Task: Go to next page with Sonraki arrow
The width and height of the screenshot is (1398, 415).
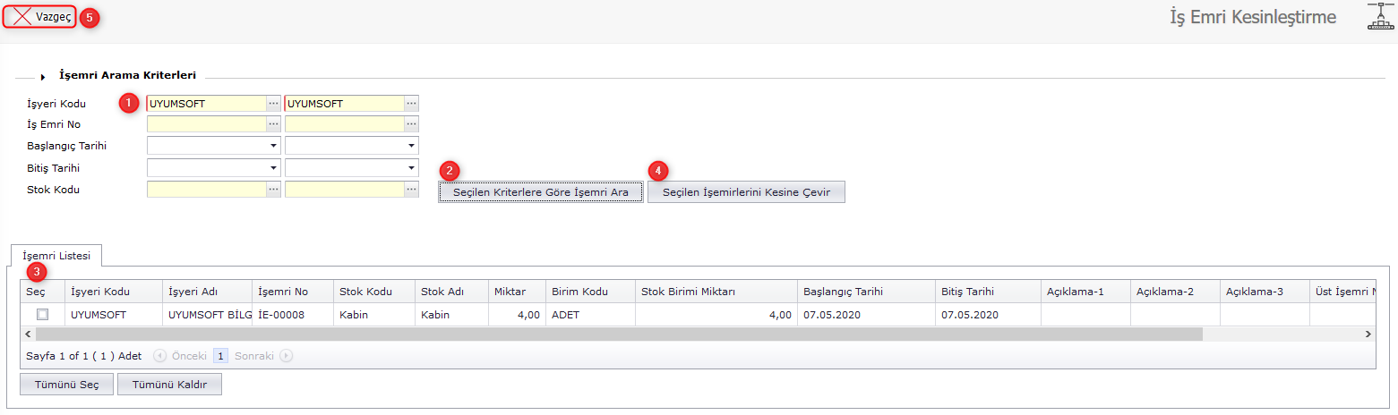Action: [286, 356]
